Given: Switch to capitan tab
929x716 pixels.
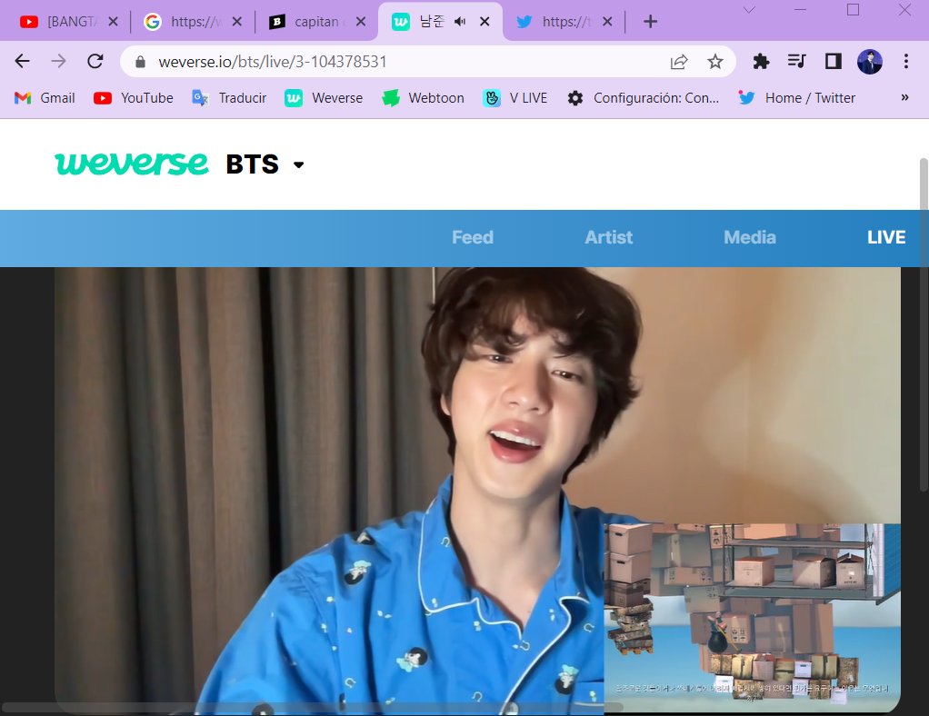Looking at the screenshot, I should pos(305,22).
